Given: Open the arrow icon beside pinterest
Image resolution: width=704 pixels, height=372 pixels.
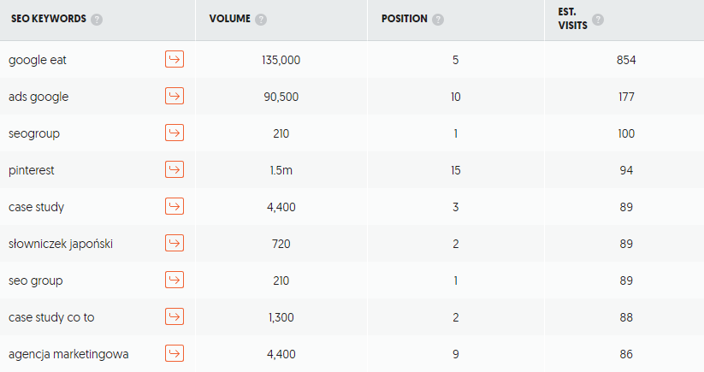Looking at the screenshot, I should tap(175, 169).
